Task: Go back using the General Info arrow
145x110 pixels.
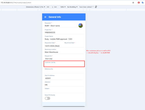Action: click(46, 17)
